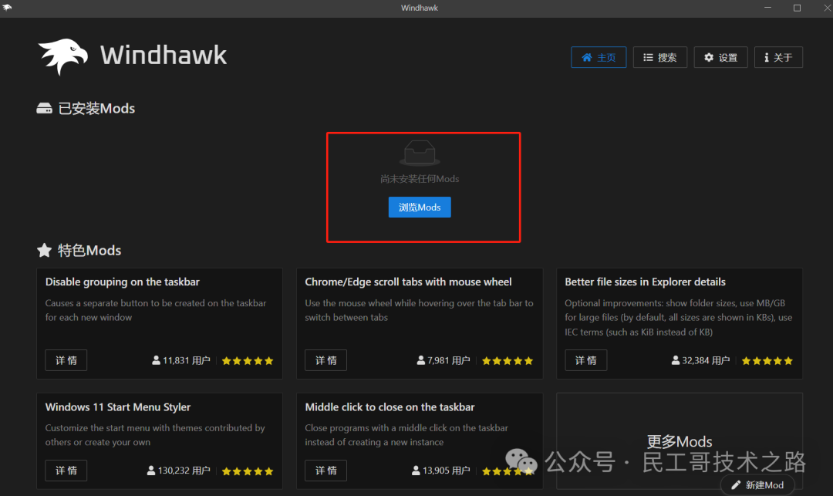Open 详情 for Chrome/Edge scroll tabs mod
833x496 pixels.
click(325, 360)
